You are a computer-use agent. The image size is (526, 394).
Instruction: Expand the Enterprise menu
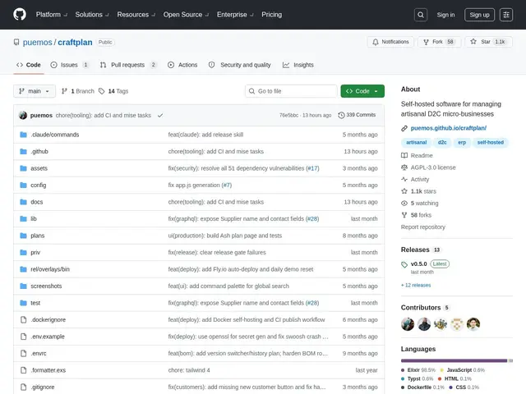[235, 15]
